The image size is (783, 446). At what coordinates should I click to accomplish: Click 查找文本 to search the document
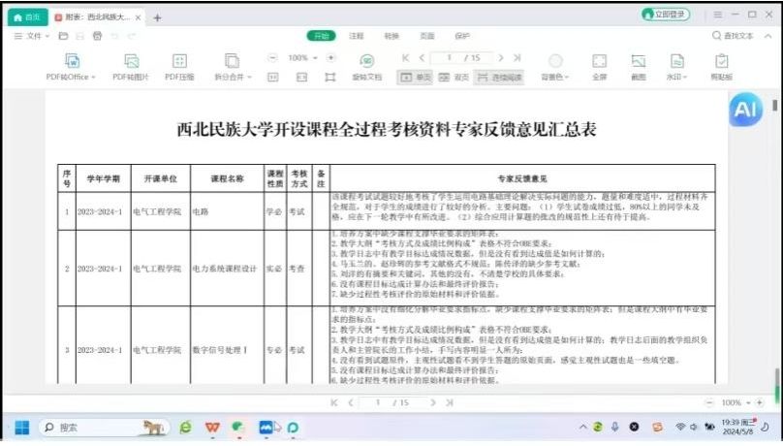pos(732,36)
